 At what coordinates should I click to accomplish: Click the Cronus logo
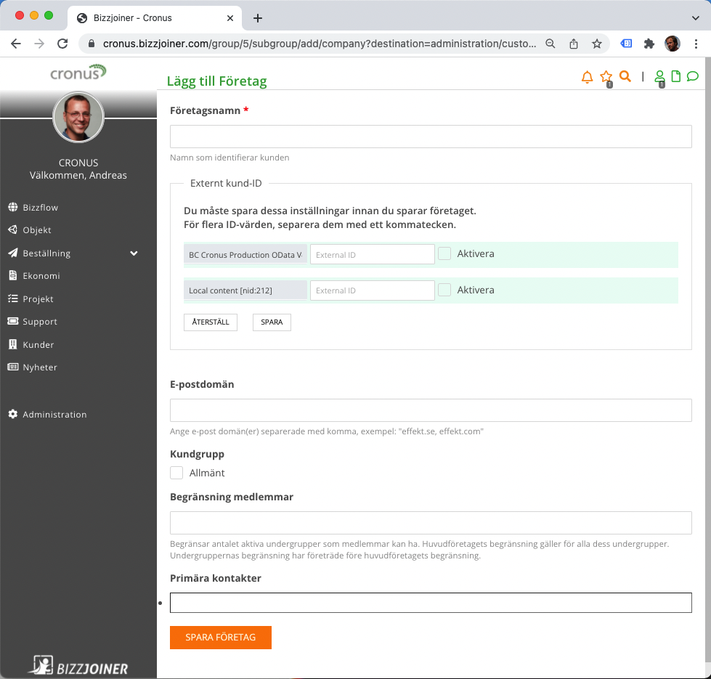click(x=78, y=72)
